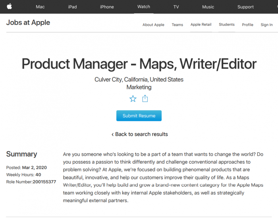Click the Product Manager job title heading
Image resolution: width=278 pixels, height=218 pixels.
(x=139, y=64)
